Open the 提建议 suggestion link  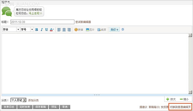pos(143,107)
